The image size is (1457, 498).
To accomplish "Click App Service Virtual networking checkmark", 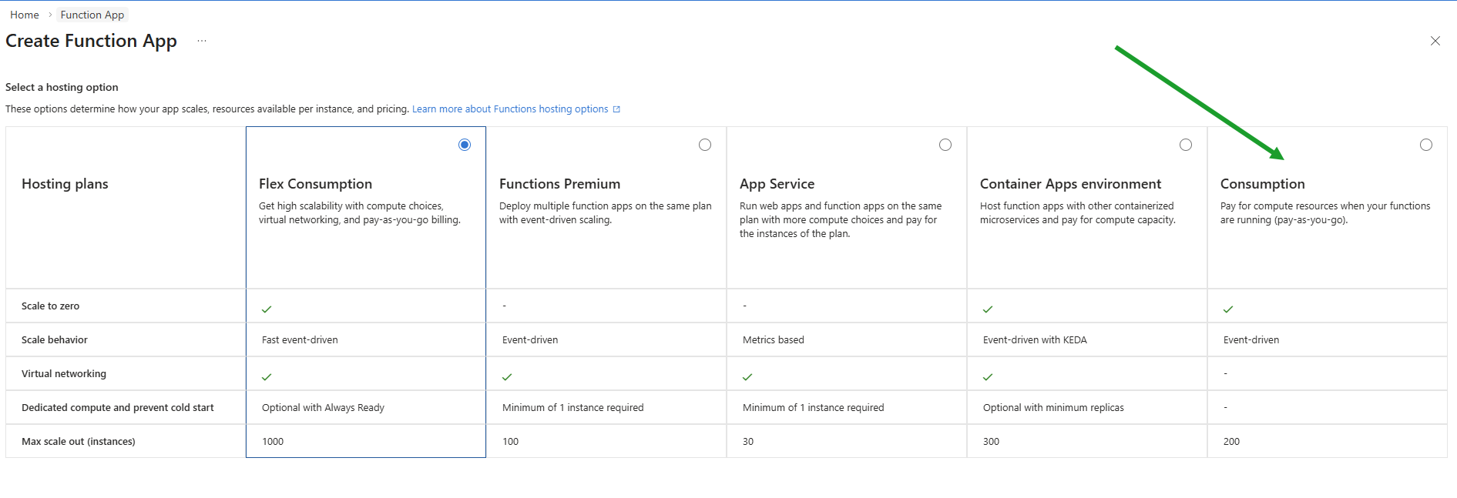I will tap(747, 377).
